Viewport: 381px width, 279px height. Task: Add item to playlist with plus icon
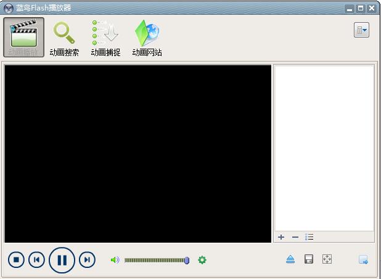point(281,237)
